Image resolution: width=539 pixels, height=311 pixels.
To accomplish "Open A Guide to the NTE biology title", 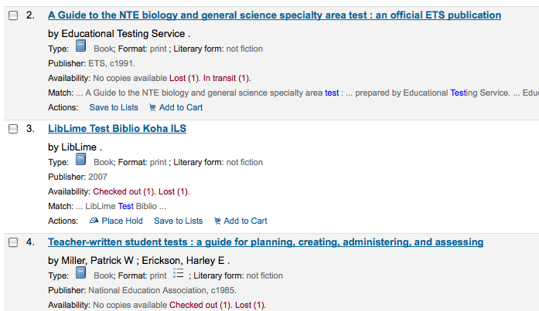I will point(274,15).
